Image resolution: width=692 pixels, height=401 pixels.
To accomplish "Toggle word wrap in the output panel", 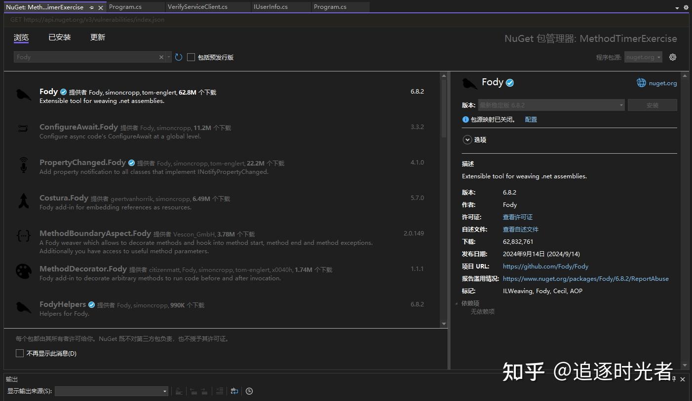I will (x=234, y=391).
